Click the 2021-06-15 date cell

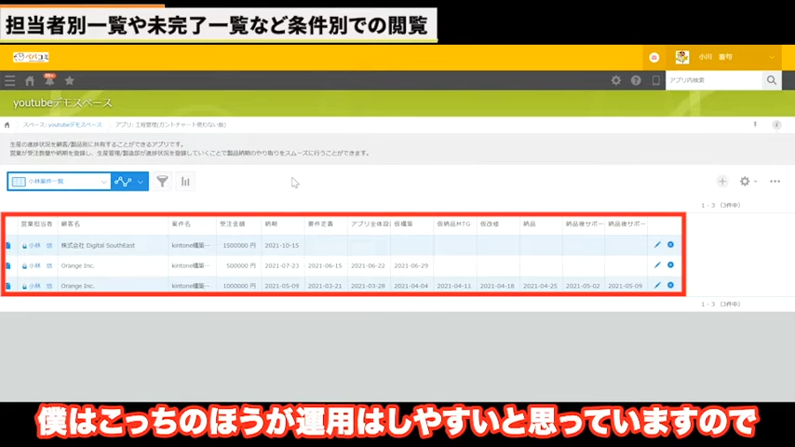[325, 265]
